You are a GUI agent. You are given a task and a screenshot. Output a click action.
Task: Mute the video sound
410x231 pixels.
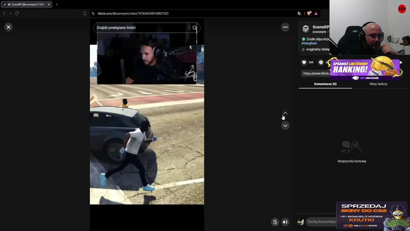click(x=285, y=222)
